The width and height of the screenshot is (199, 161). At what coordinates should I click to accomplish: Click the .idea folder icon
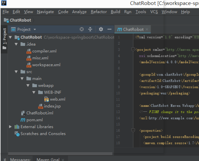click(x=23, y=44)
